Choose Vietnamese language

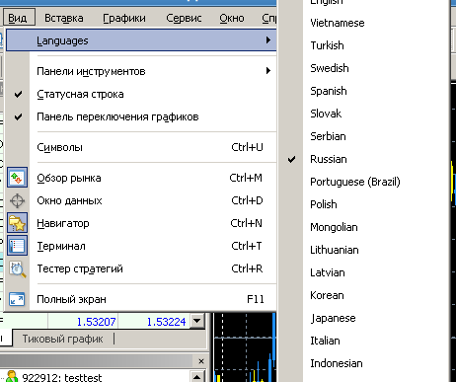pyautogui.click(x=338, y=23)
